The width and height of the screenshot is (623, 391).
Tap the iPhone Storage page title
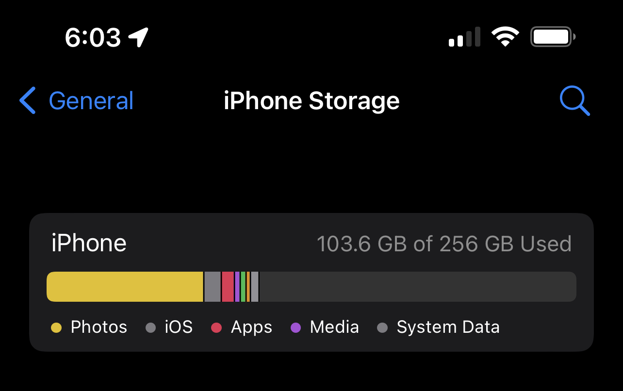pyautogui.click(x=311, y=101)
